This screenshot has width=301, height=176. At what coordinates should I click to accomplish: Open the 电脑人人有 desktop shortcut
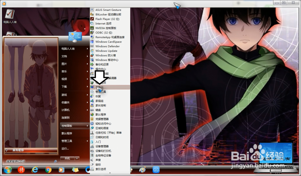(x=10, y=16)
